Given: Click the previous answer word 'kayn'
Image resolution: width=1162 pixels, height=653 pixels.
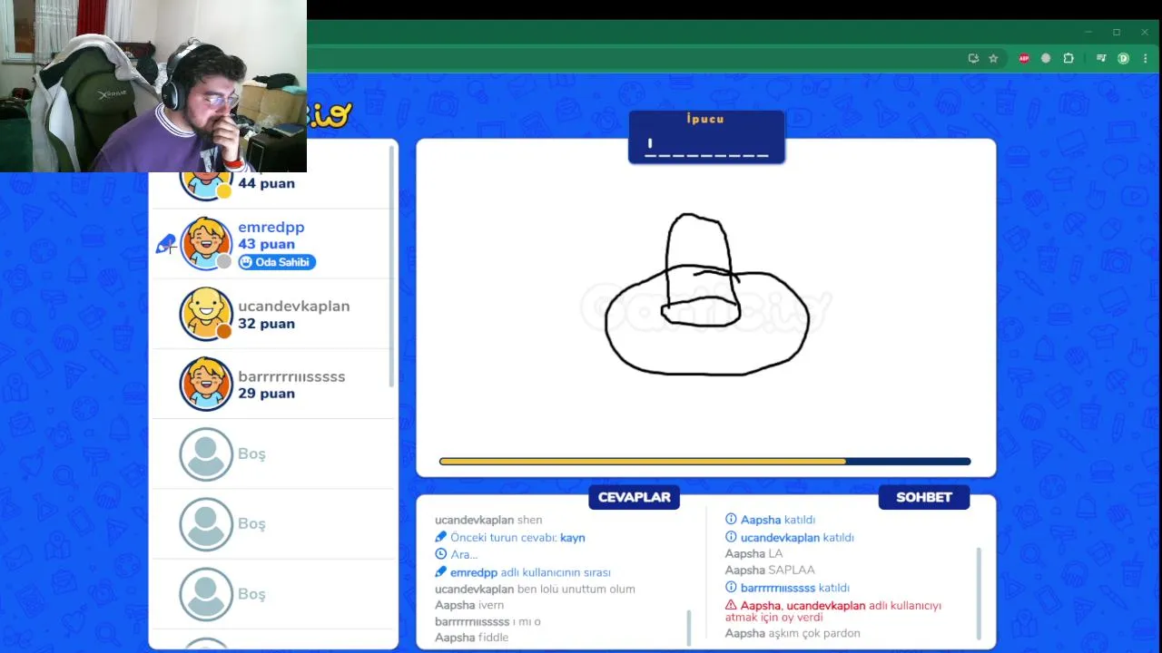Looking at the screenshot, I should click(x=572, y=538).
